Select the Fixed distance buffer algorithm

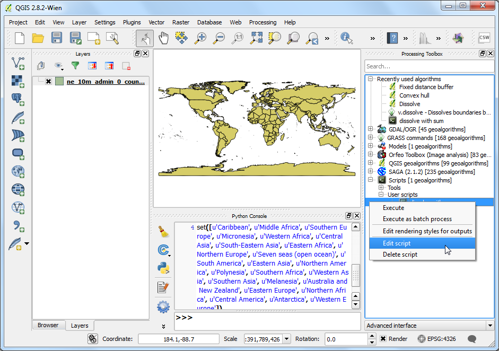(426, 87)
